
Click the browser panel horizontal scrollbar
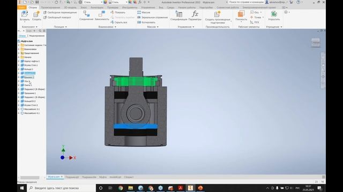pos(29,178)
